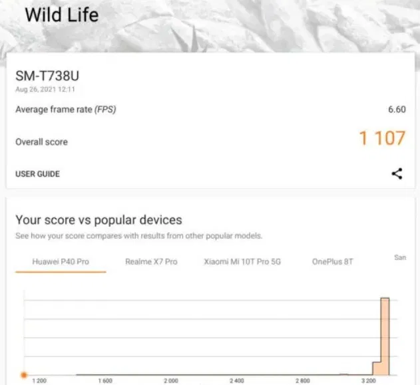Viewport: 420px width, 385px height.
Task: Switch to the Realme X7 Pro tab
Action: pos(151,262)
